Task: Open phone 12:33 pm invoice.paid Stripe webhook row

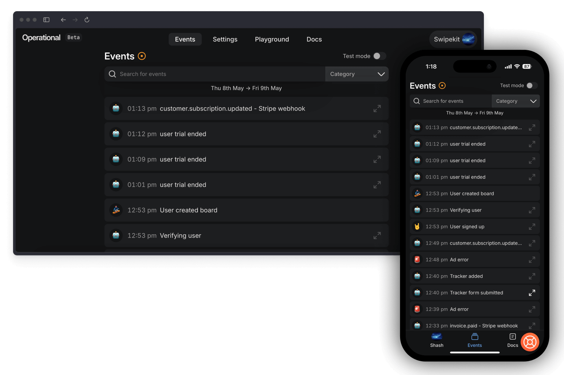Action: click(475, 324)
